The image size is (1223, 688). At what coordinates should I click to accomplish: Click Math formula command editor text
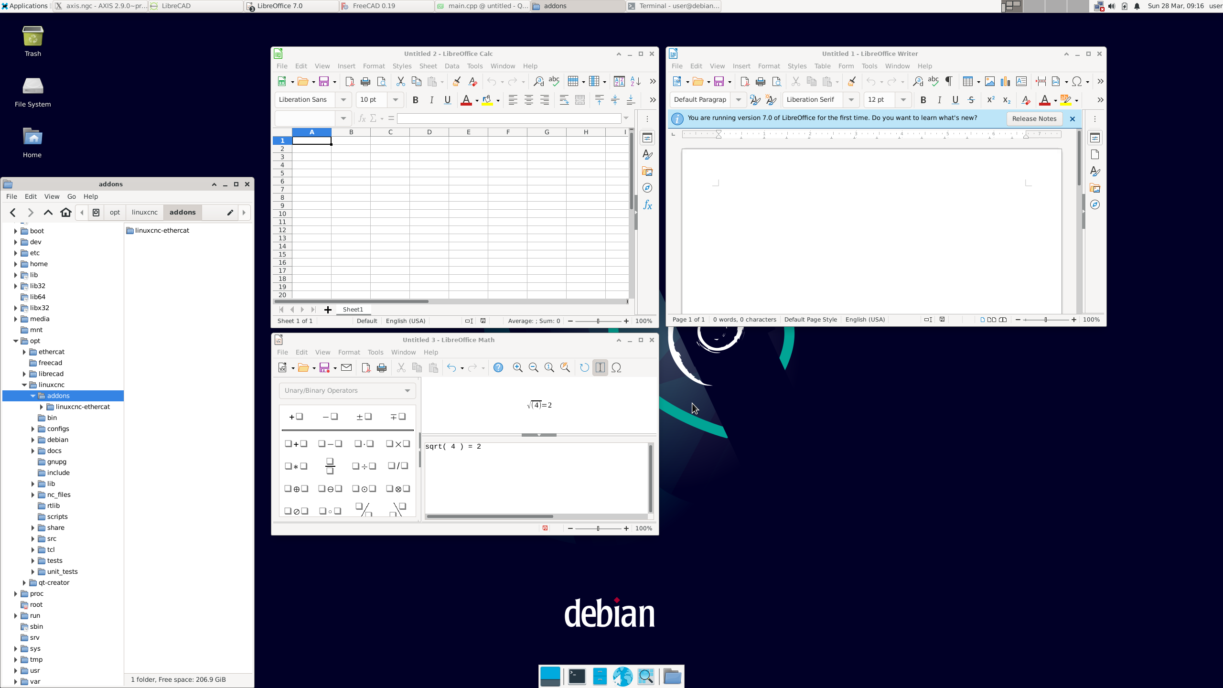(453, 447)
